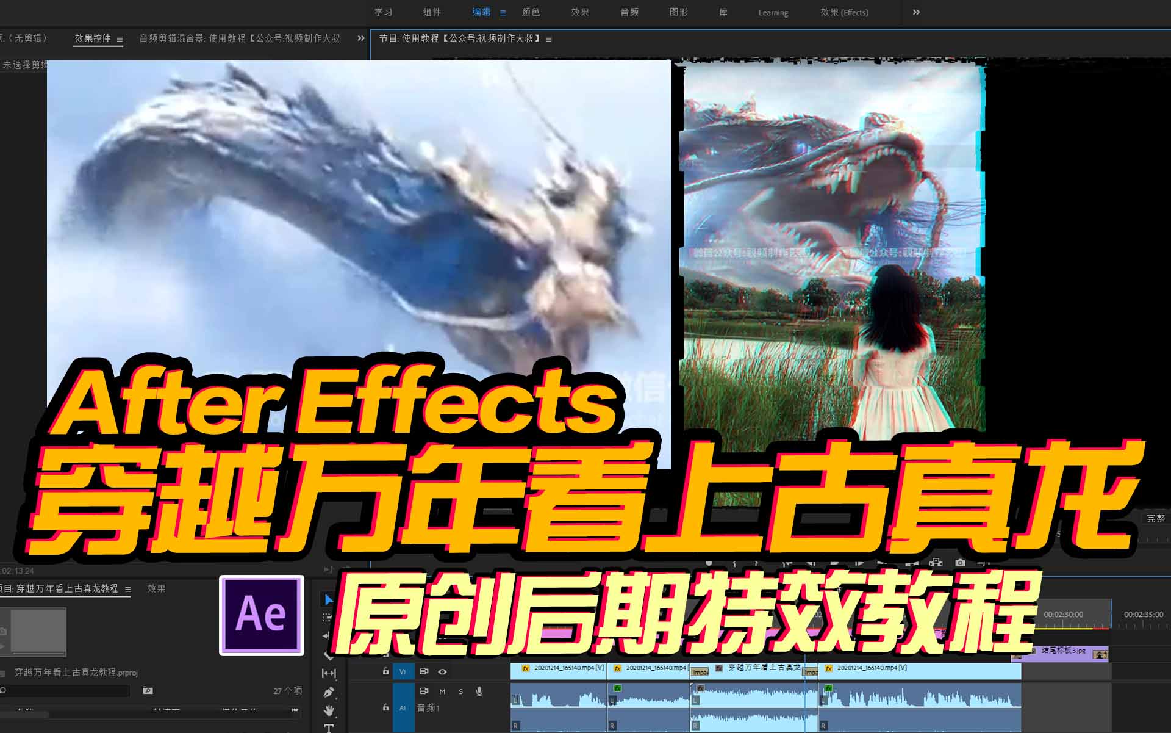Open the 效果控件 panel menu

pos(120,39)
